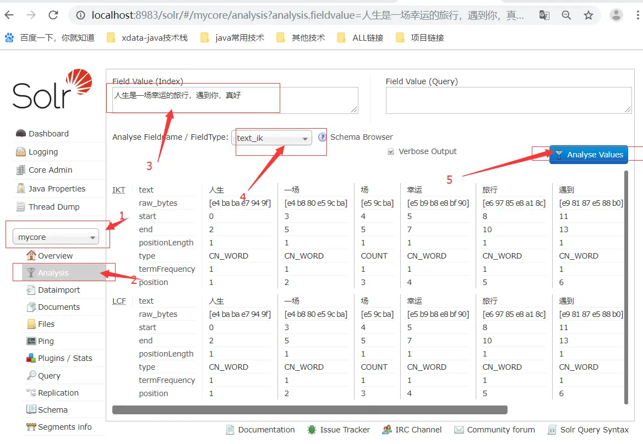
Task: Click the site info icon in address bar
Action: (81, 15)
